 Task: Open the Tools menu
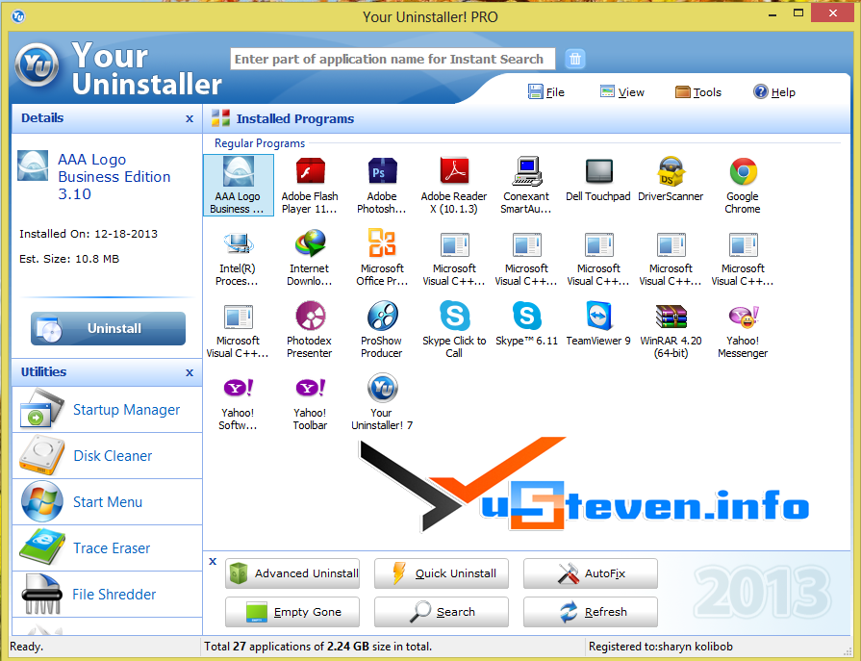point(698,91)
